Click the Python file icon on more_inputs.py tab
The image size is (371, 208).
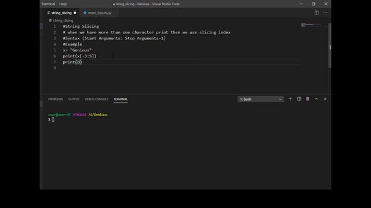(x=85, y=13)
